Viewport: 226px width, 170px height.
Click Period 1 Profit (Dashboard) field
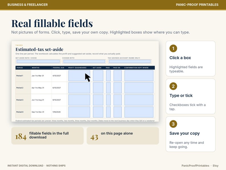tap(79, 76)
